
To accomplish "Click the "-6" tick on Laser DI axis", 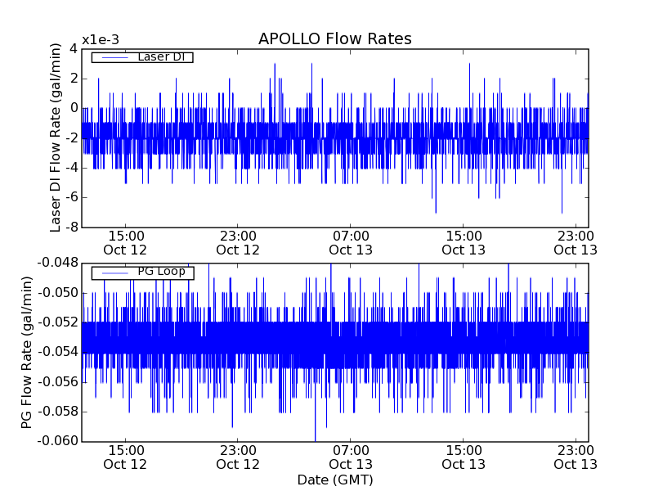I will pyautogui.click(x=72, y=197).
